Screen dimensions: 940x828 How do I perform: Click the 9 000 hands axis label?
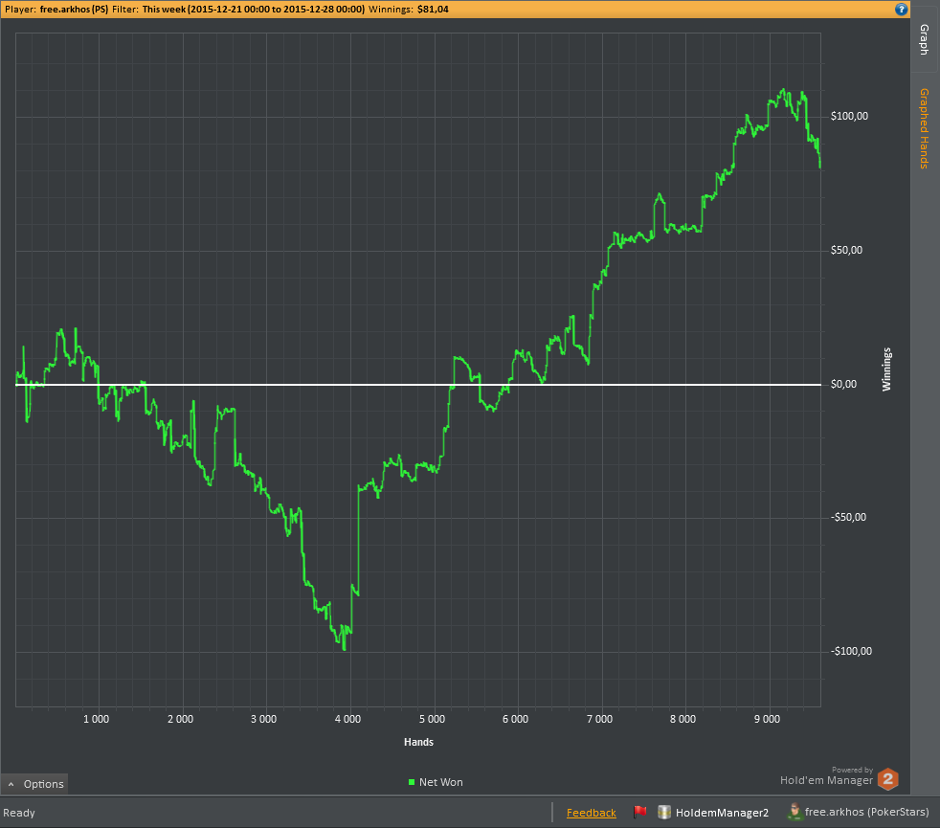coord(768,719)
